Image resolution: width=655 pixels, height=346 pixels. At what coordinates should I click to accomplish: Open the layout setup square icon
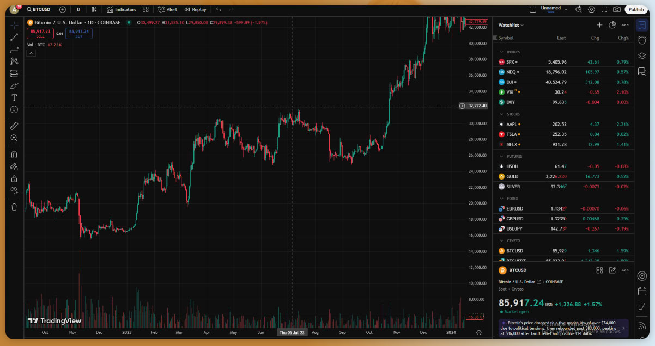coord(533,9)
